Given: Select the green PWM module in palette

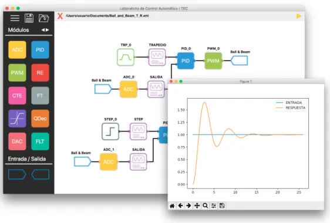Looking at the screenshot, I should (17, 73).
